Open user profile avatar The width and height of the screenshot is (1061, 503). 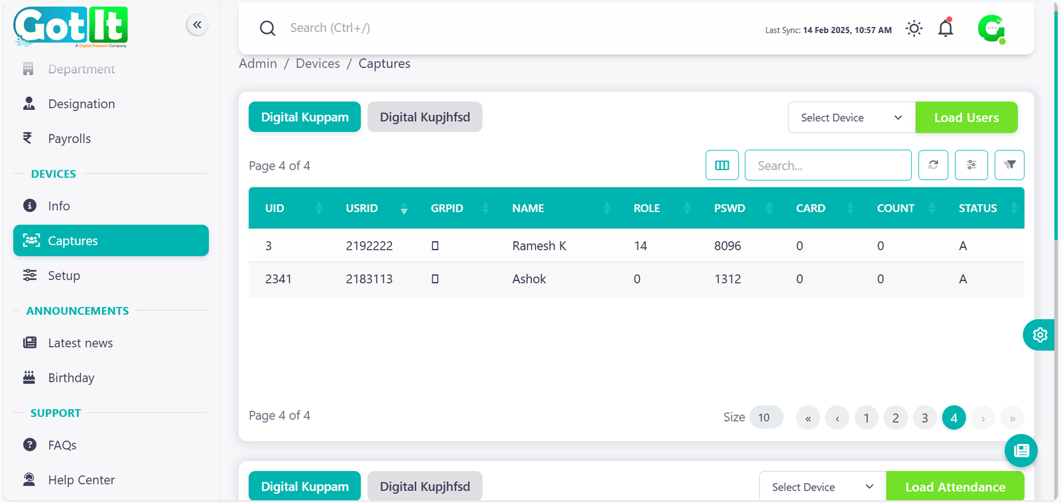991,28
